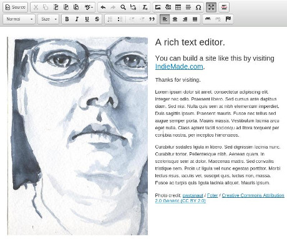The height and width of the screenshot is (239, 287).
Task: Insert an image via Image icon
Action: tap(158, 7)
